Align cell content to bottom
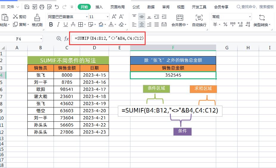 [149, 17]
